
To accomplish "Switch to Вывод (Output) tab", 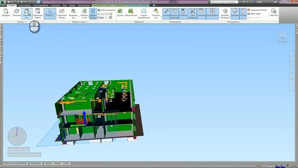I will coord(72,5).
